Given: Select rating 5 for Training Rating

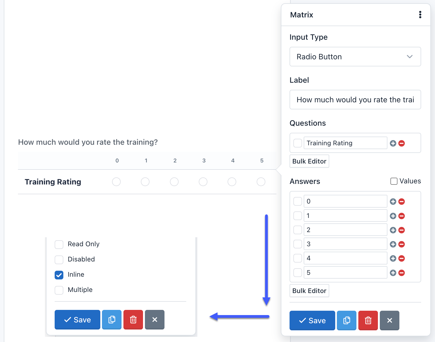Looking at the screenshot, I should [x=261, y=182].
